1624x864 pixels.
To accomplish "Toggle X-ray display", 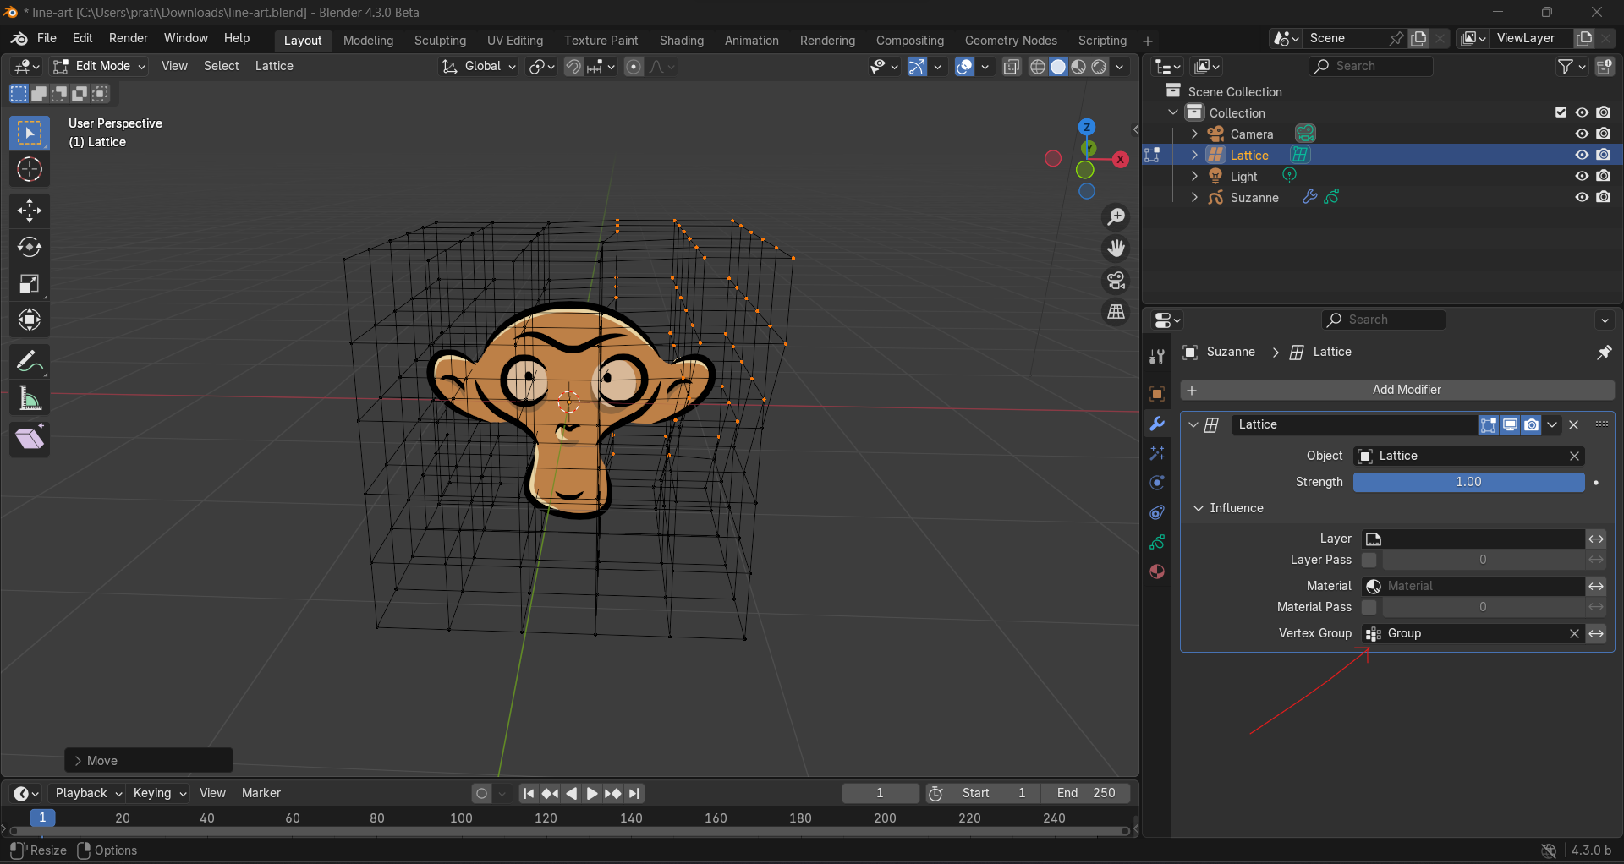I will point(1012,67).
